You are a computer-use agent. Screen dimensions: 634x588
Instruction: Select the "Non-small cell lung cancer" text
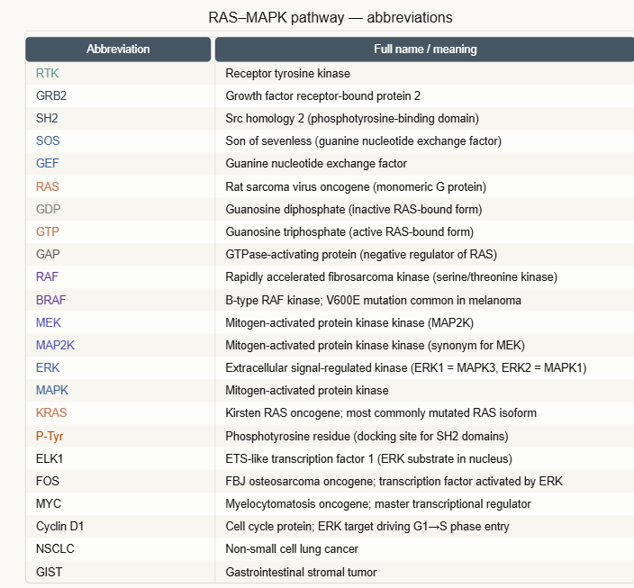pyautogui.click(x=292, y=548)
